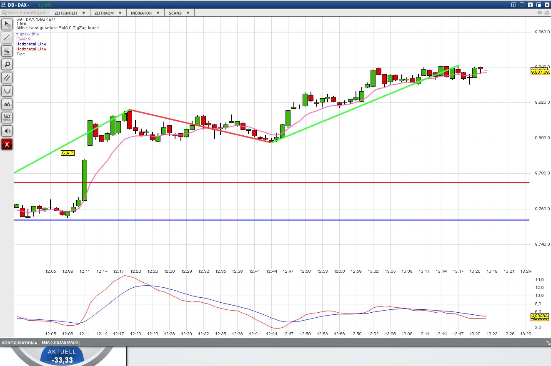
Task: Open the INDIKATOR dropdown
Action: 145,13
